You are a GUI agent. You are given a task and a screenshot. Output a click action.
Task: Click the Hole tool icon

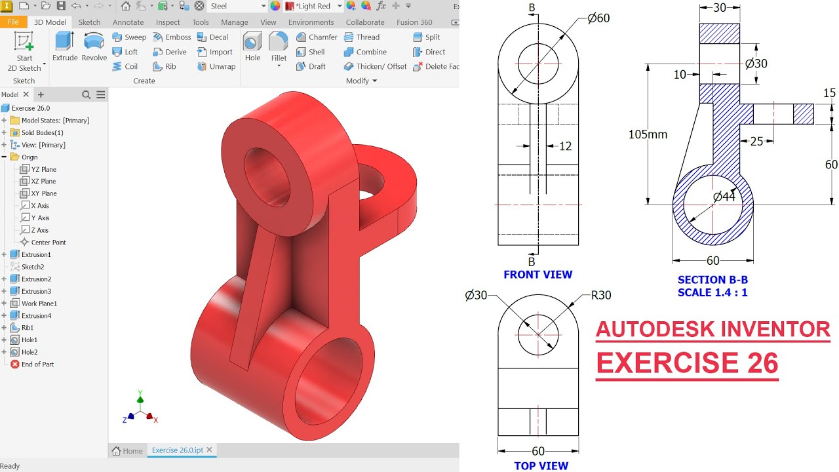pyautogui.click(x=252, y=47)
